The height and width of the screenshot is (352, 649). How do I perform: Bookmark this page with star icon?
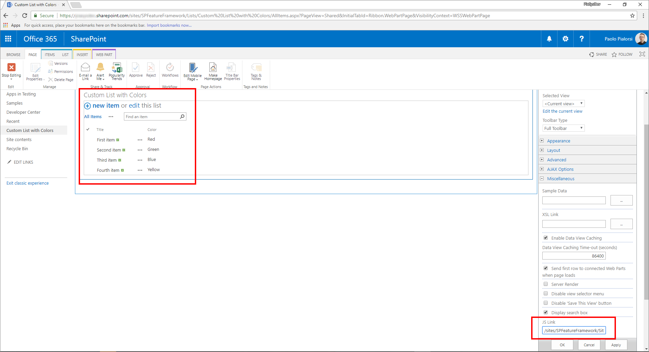(632, 16)
